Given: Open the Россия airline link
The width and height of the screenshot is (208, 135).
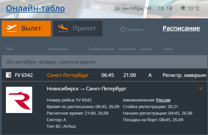Looking at the screenshot, I should [x=163, y=100].
